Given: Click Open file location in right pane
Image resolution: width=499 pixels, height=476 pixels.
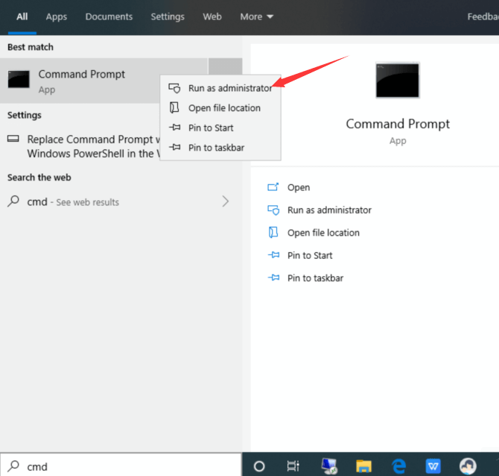Looking at the screenshot, I should pyautogui.click(x=323, y=233).
